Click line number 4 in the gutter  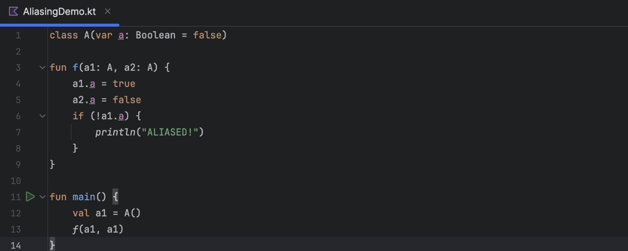tap(18, 84)
